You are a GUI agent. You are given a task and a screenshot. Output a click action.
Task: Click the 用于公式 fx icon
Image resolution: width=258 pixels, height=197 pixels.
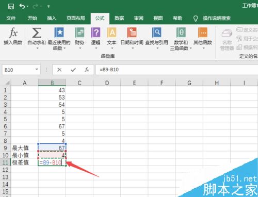[x=239, y=39]
